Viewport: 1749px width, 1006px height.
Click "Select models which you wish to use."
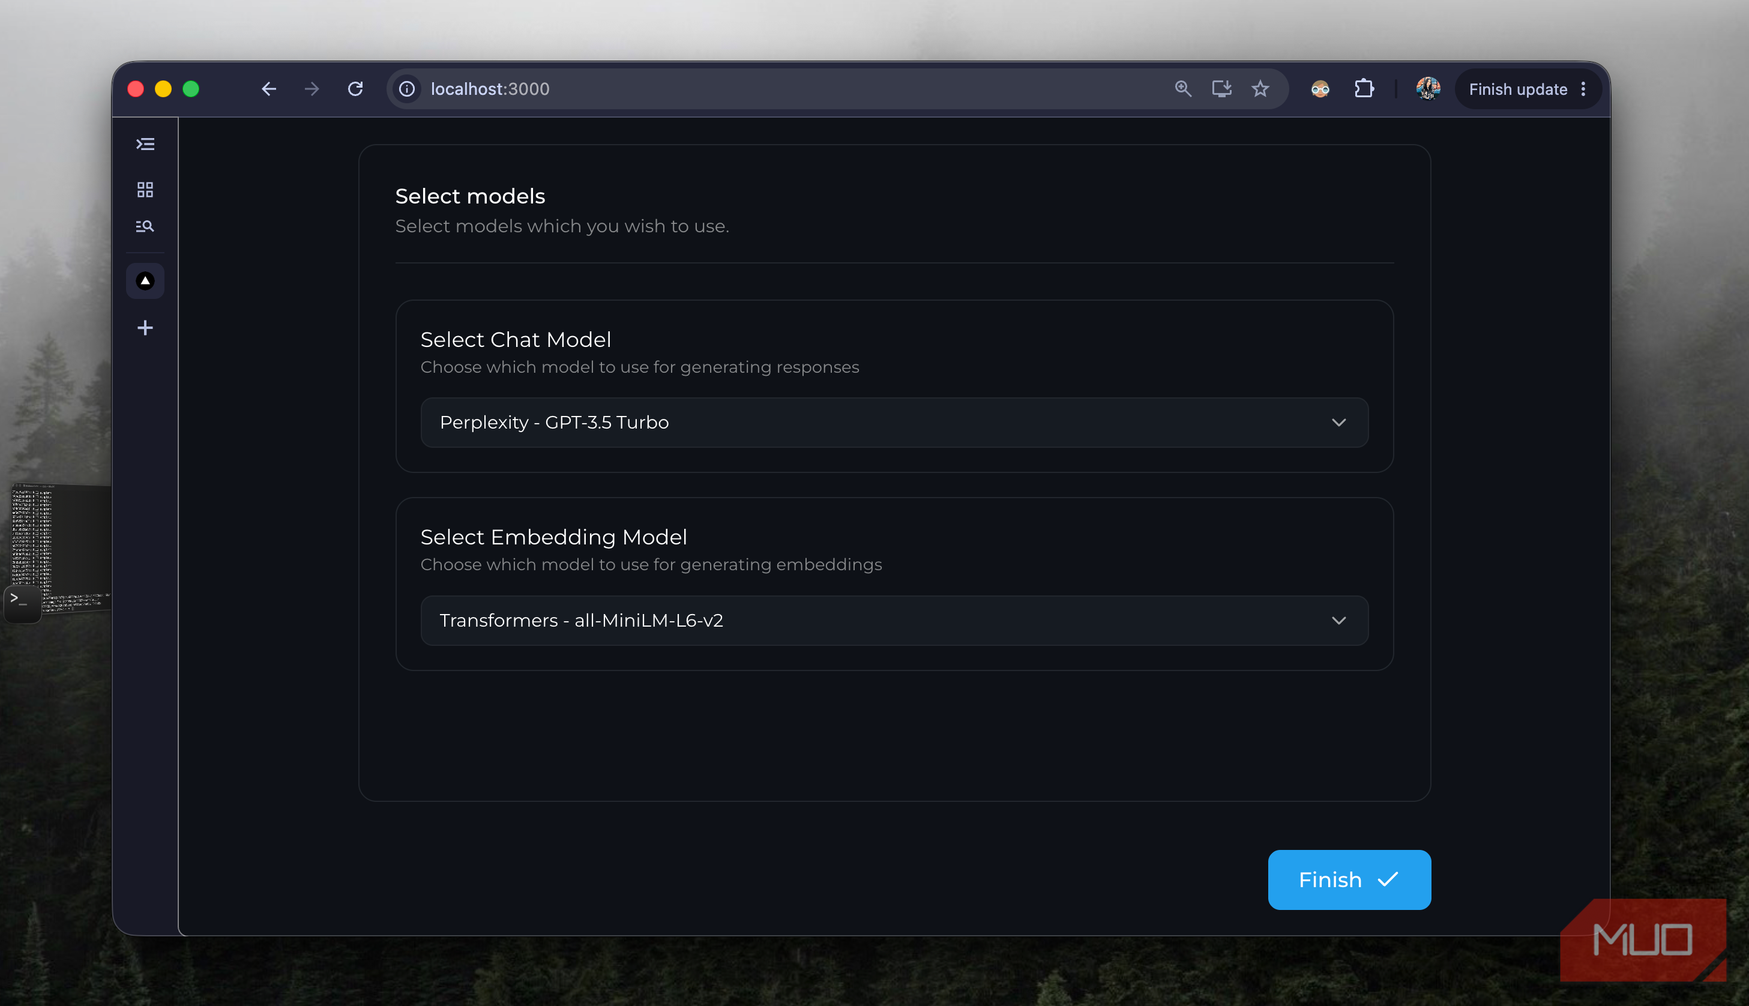pos(562,226)
